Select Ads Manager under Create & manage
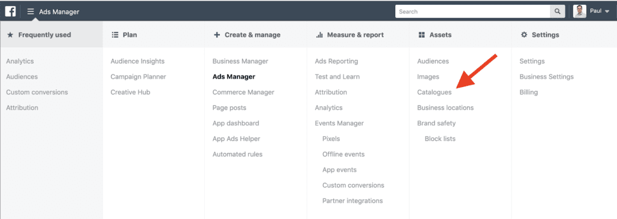The height and width of the screenshot is (219, 617). click(234, 77)
